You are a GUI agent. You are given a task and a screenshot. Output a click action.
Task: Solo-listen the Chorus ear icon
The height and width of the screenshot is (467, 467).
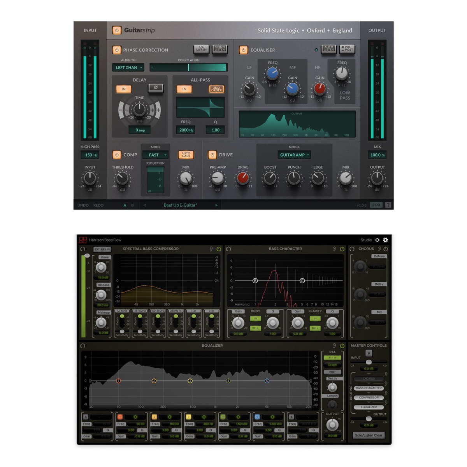(x=379, y=249)
